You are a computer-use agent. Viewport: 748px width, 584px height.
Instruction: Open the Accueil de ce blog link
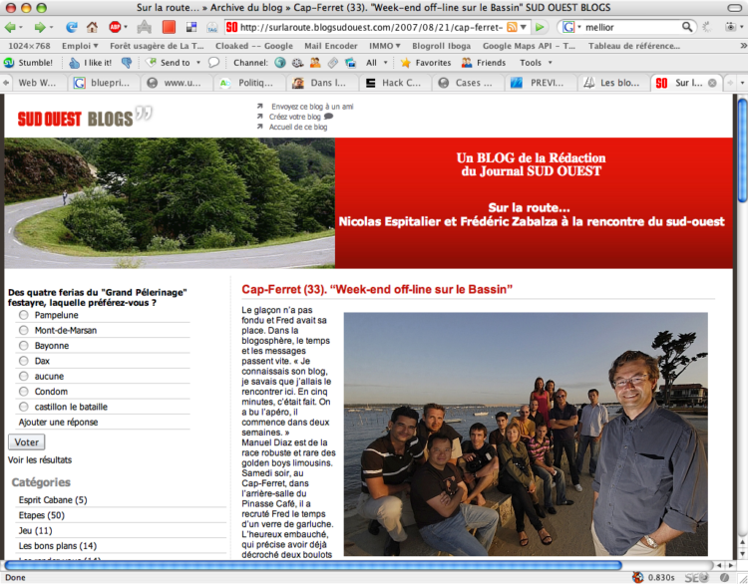click(298, 127)
